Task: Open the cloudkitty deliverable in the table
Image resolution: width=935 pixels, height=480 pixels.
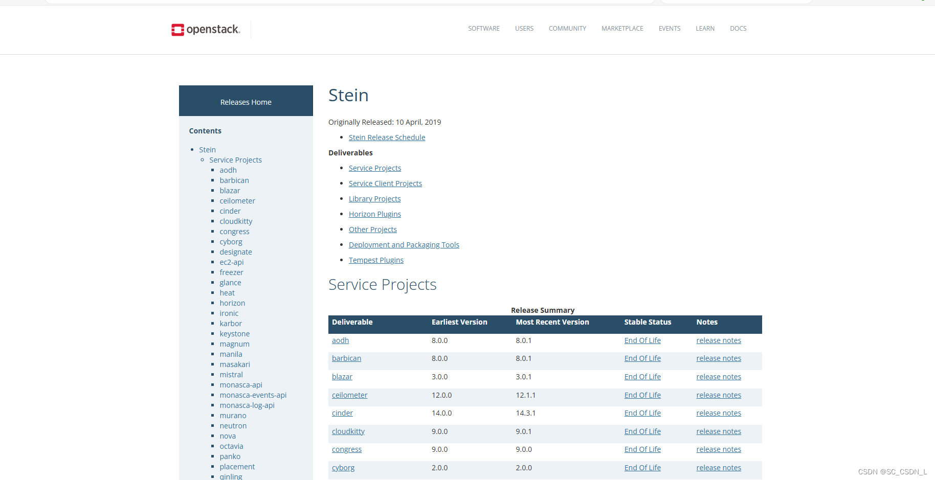Action: [348, 431]
